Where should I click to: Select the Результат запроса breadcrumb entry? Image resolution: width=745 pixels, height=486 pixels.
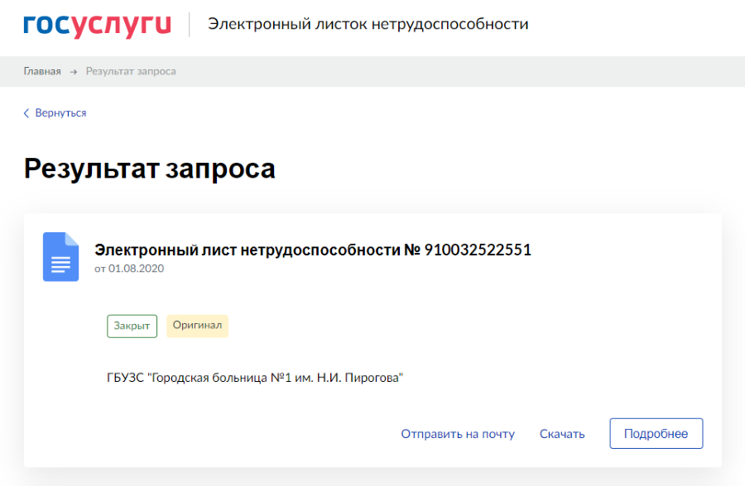coord(128,71)
